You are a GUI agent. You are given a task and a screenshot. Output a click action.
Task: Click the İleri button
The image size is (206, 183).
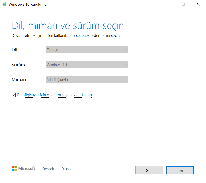180,170
